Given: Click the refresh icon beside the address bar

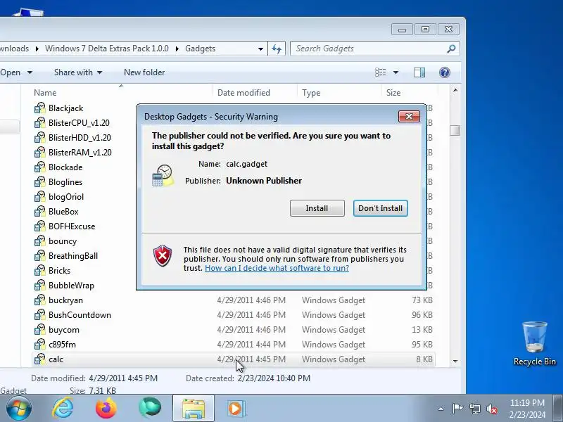Looking at the screenshot, I should point(277,49).
